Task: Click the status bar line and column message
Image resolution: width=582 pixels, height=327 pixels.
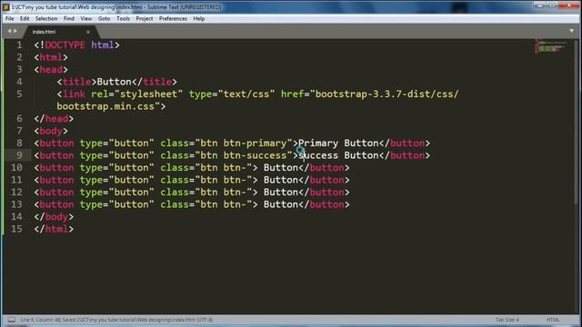Action: 117,320
